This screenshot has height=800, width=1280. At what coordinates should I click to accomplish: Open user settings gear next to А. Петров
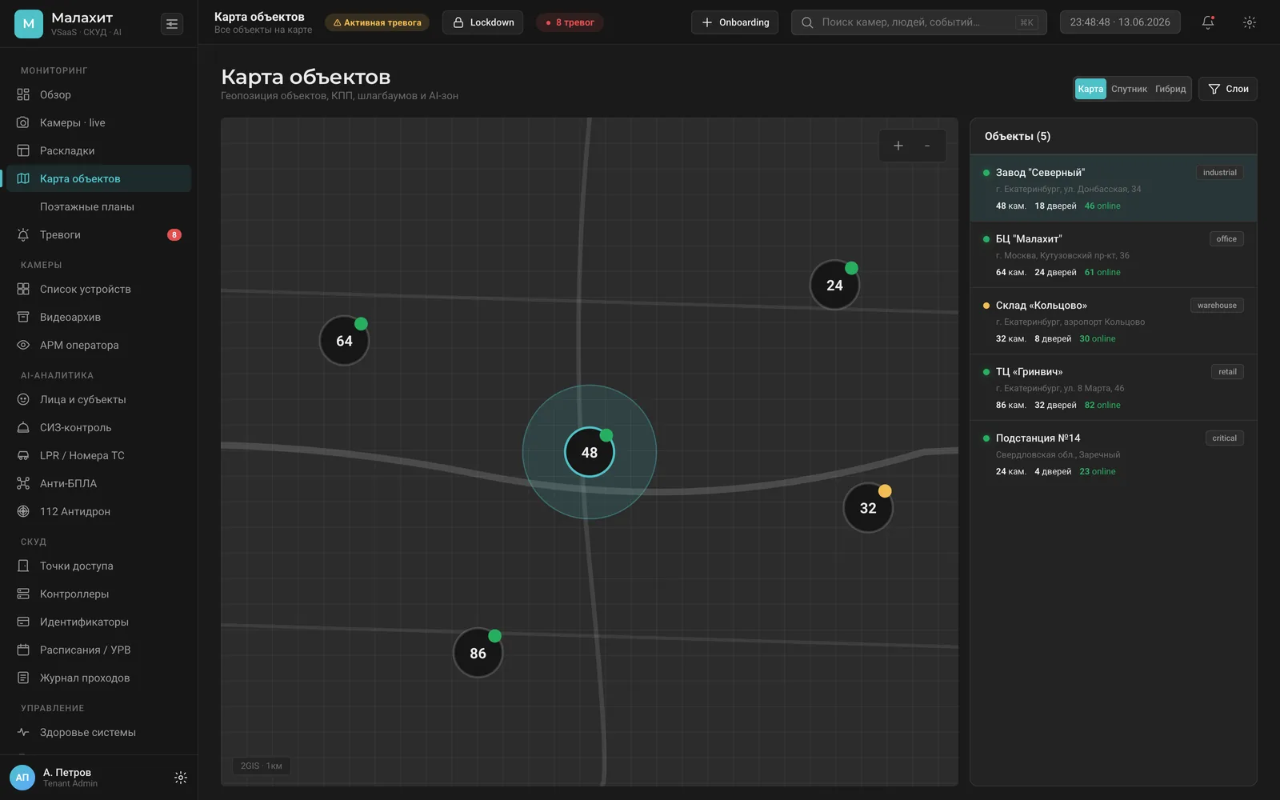click(181, 778)
